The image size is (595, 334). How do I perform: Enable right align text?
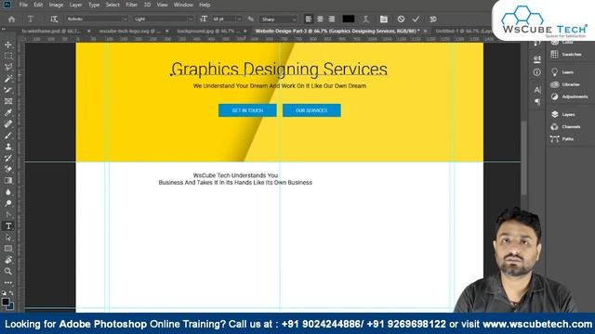(331, 19)
